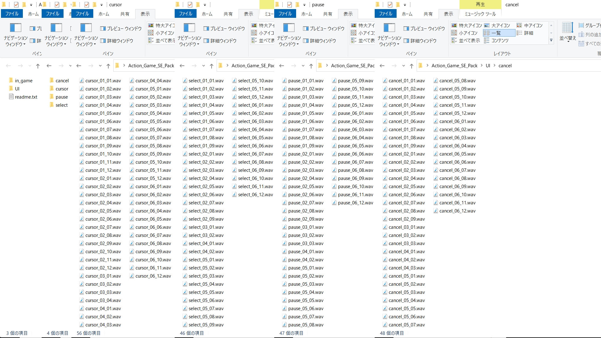Open recent locations chevron in select window
The width and height of the screenshot is (601, 338).
203,66
